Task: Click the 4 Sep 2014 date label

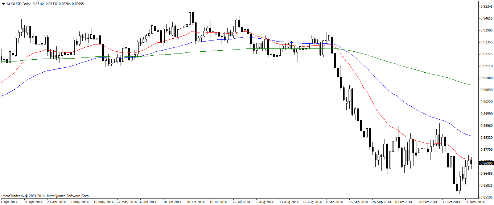Action: pyautogui.click(x=334, y=202)
